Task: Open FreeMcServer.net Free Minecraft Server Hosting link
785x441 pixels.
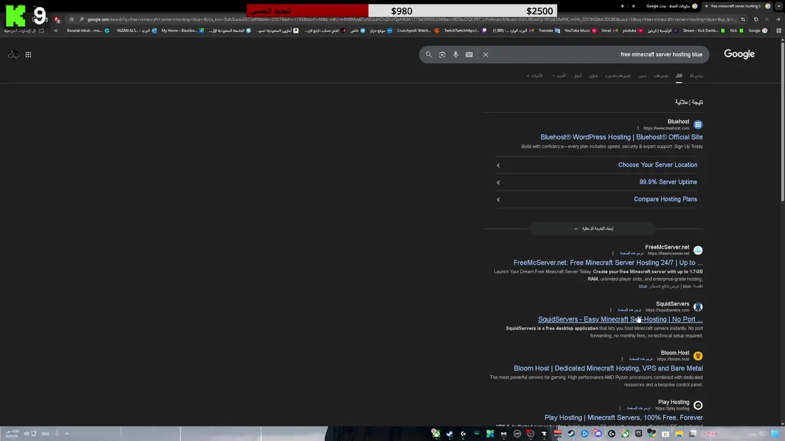Action: point(608,263)
